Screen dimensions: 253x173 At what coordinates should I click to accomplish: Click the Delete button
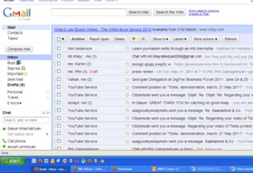pos(119,39)
